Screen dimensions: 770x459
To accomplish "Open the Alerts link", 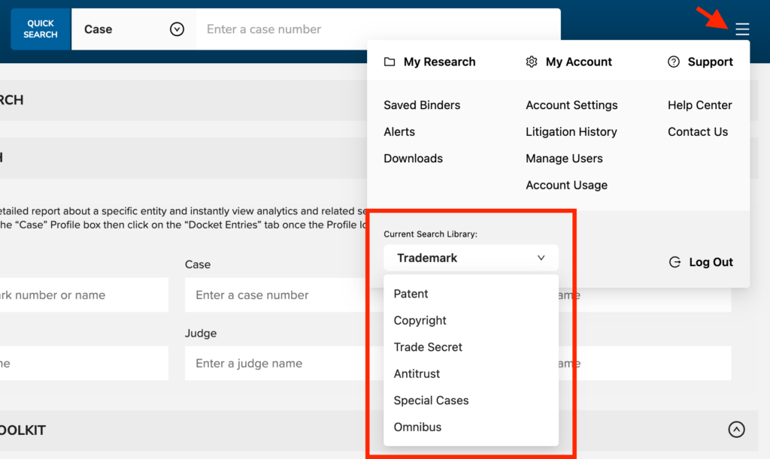I will click(399, 131).
